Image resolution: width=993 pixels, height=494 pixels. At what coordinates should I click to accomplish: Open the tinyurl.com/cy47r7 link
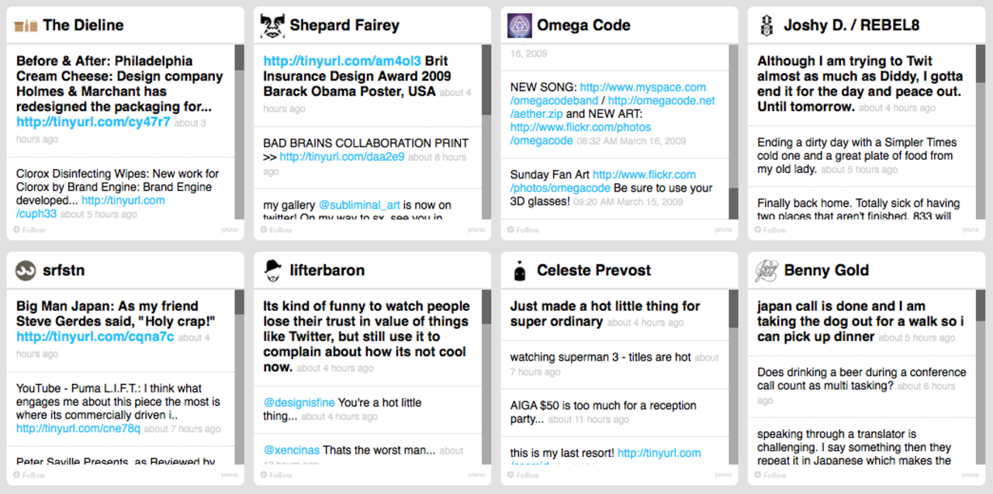pyautogui.click(x=93, y=122)
